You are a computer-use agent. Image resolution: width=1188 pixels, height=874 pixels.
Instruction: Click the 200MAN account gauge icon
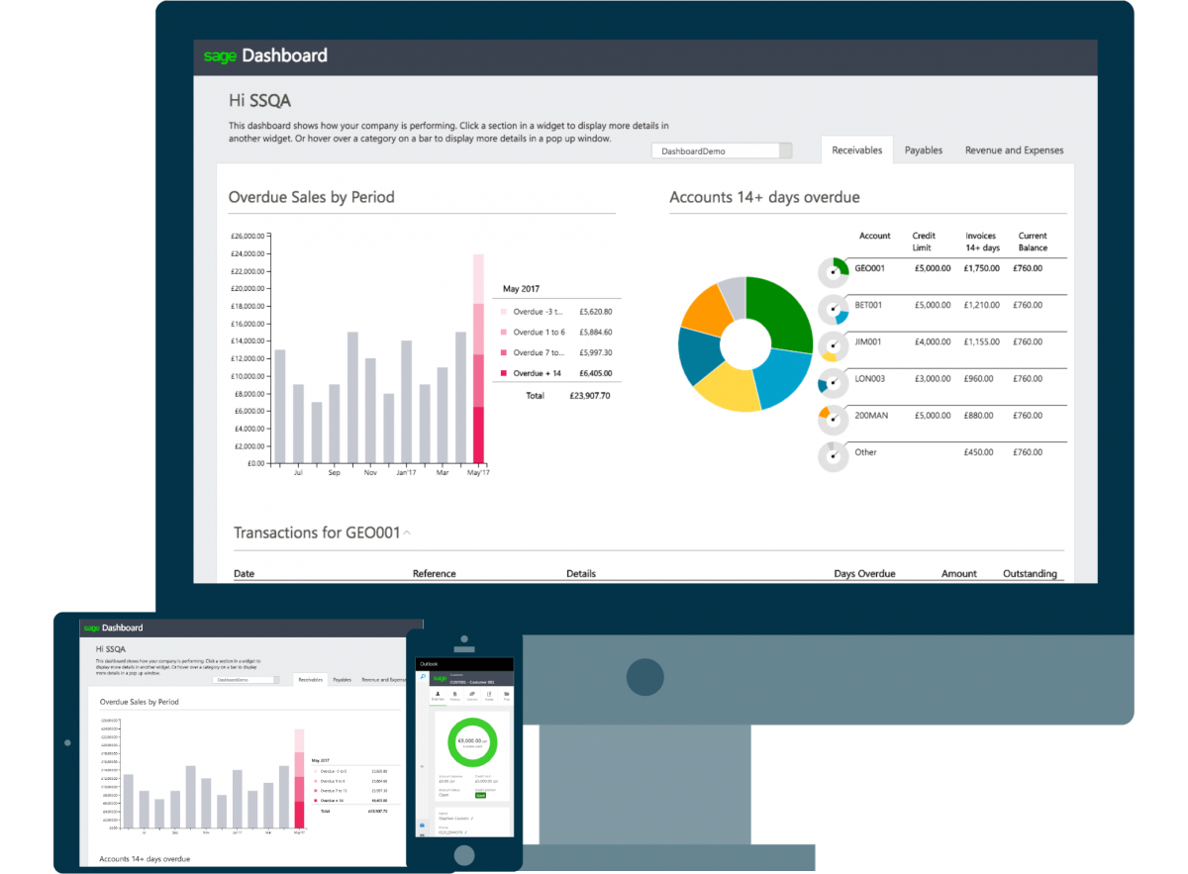click(x=833, y=418)
